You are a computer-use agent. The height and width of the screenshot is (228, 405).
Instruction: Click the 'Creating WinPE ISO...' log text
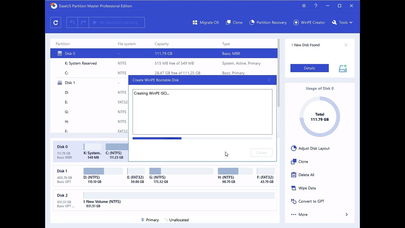152,93
